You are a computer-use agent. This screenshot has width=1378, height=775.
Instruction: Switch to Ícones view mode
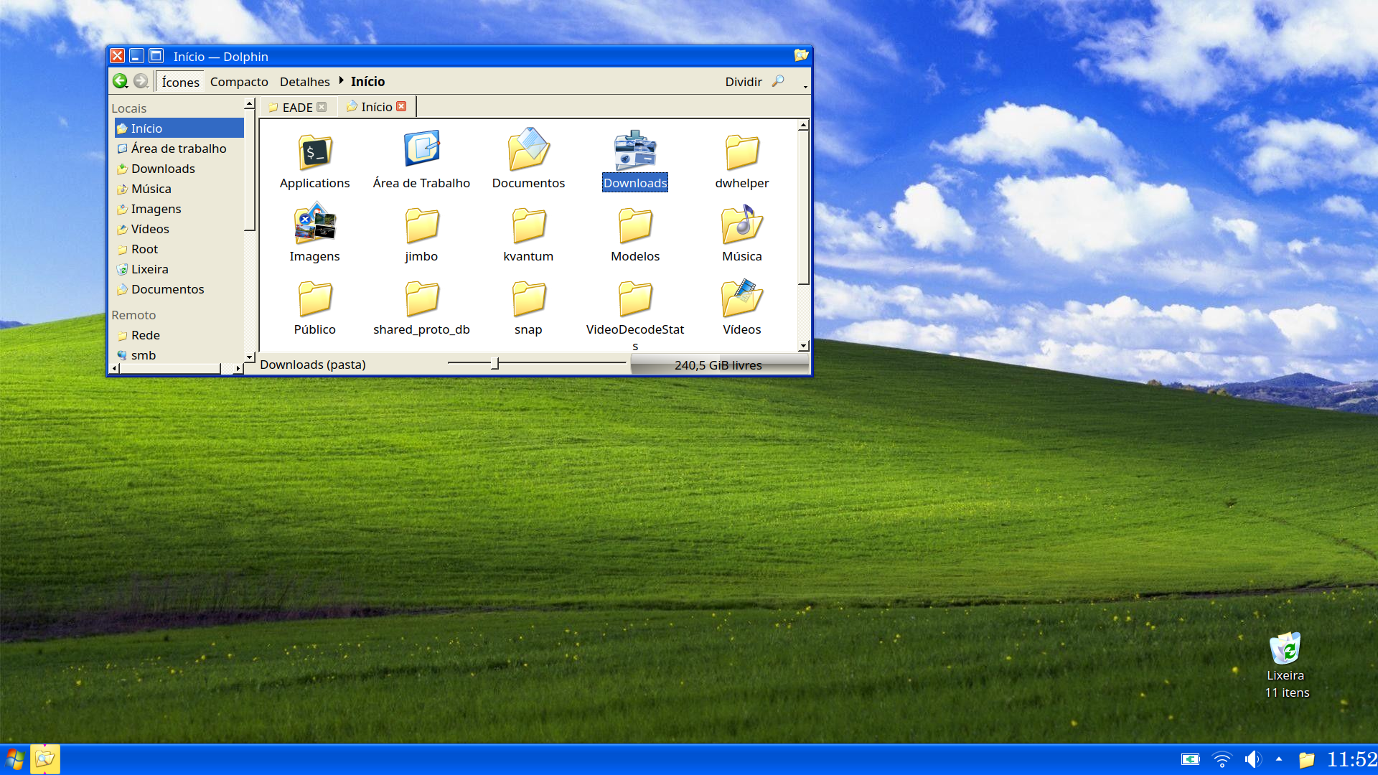click(x=180, y=82)
